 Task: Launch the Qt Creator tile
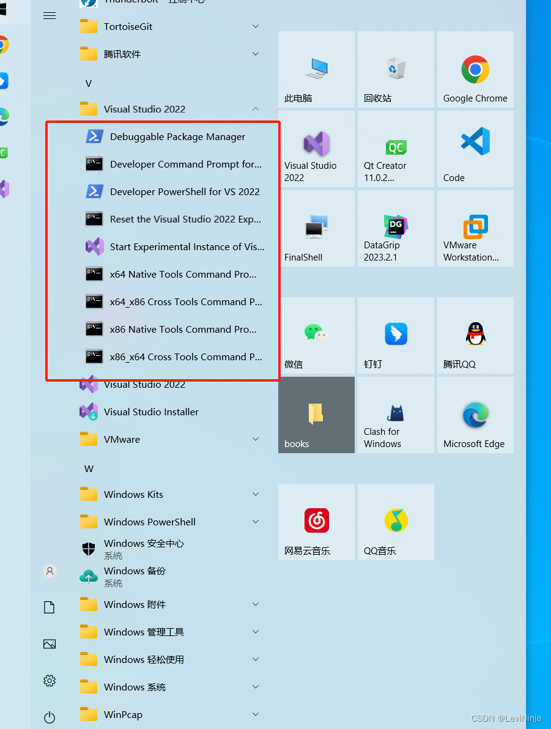coord(396,149)
